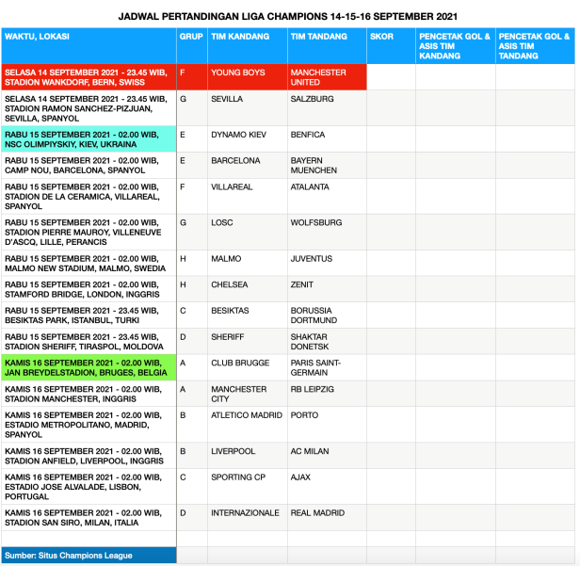The height and width of the screenshot is (566, 580).
Task: Click the empty score cell for Chelsea vs Zenit
Action: (x=390, y=290)
